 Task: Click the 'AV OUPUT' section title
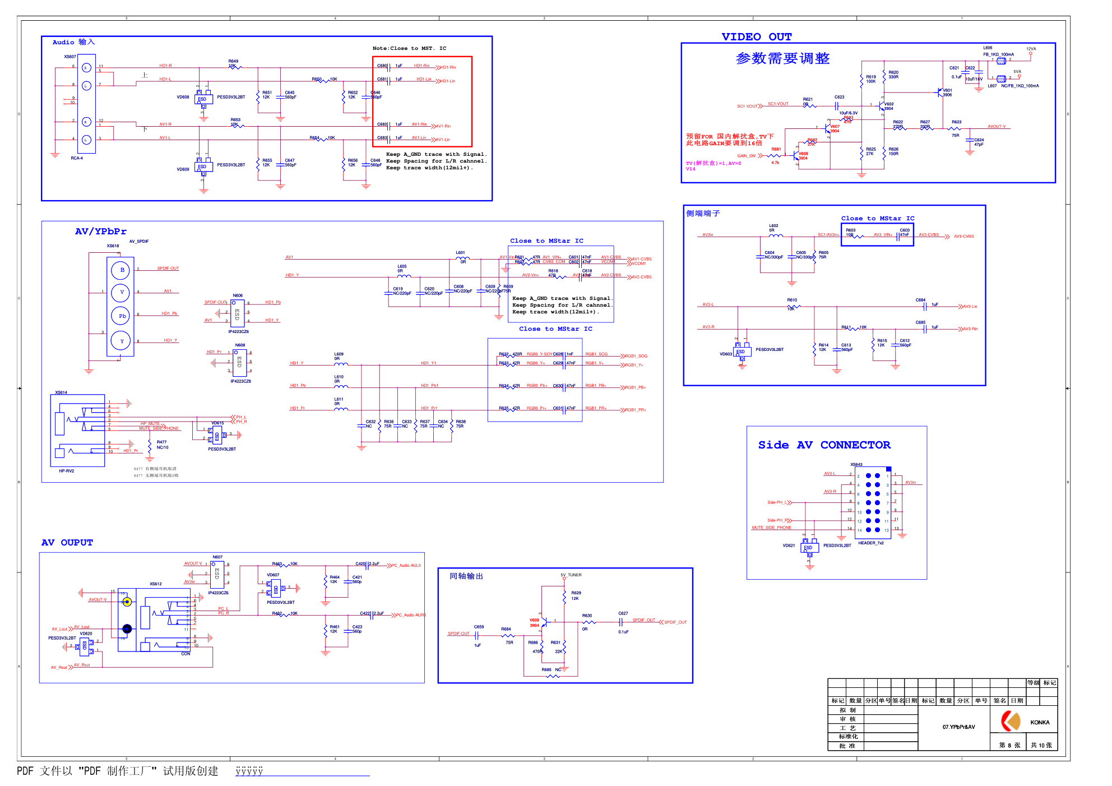coord(67,543)
